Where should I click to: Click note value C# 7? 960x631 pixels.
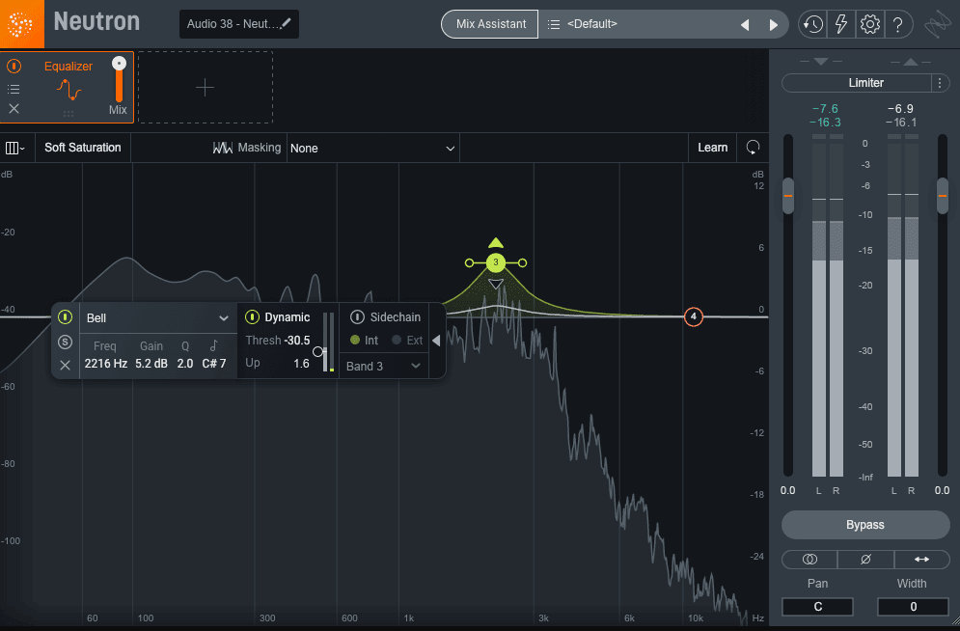pyautogui.click(x=214, y=364)
